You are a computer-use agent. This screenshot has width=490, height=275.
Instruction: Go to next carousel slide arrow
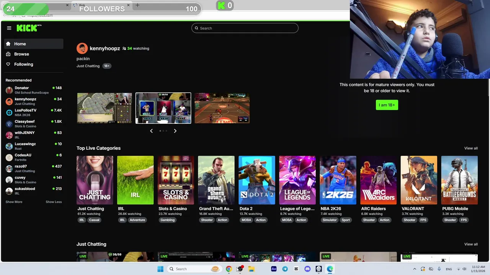click(175, 131)
